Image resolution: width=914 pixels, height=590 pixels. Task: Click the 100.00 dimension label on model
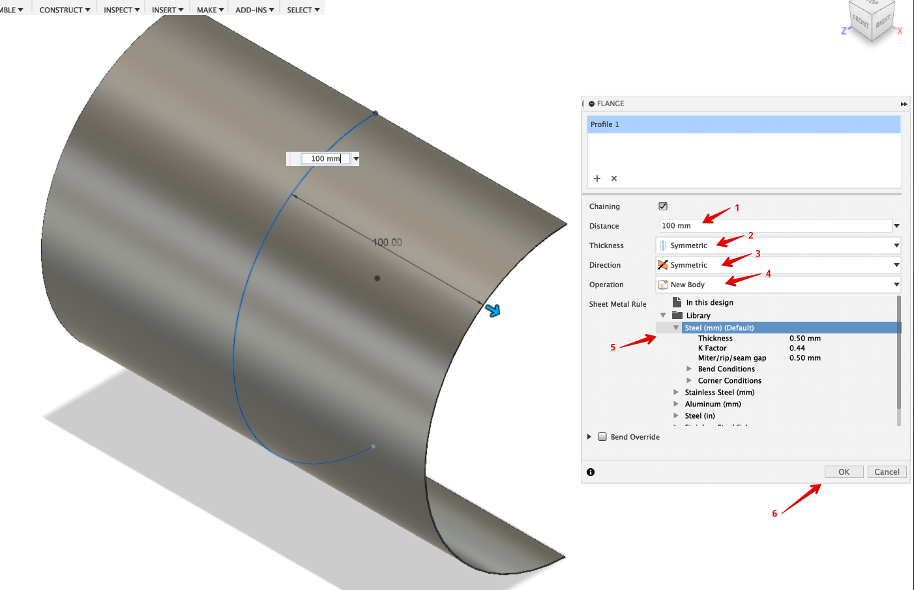point(387,242)
